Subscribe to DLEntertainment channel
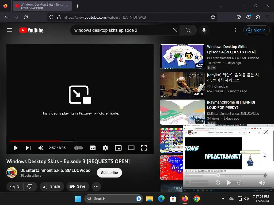 (109, 173)
